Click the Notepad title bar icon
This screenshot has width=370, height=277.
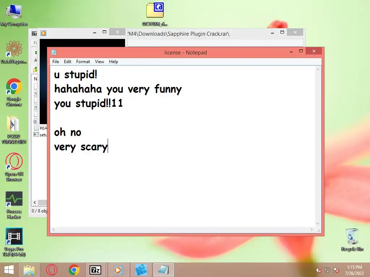tap(54, 52)
